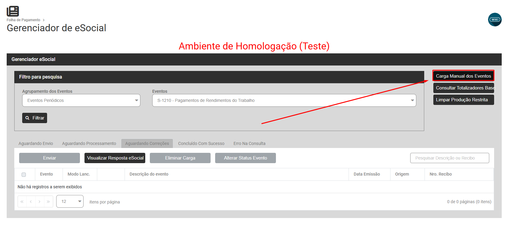Screen dimensions: 509x225
Task: Click the 'itens por página' label
Action: 105,202
